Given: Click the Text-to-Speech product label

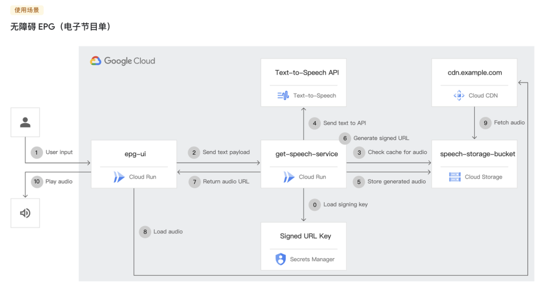Looking at the screenshot, I should [x=314, y=95].
